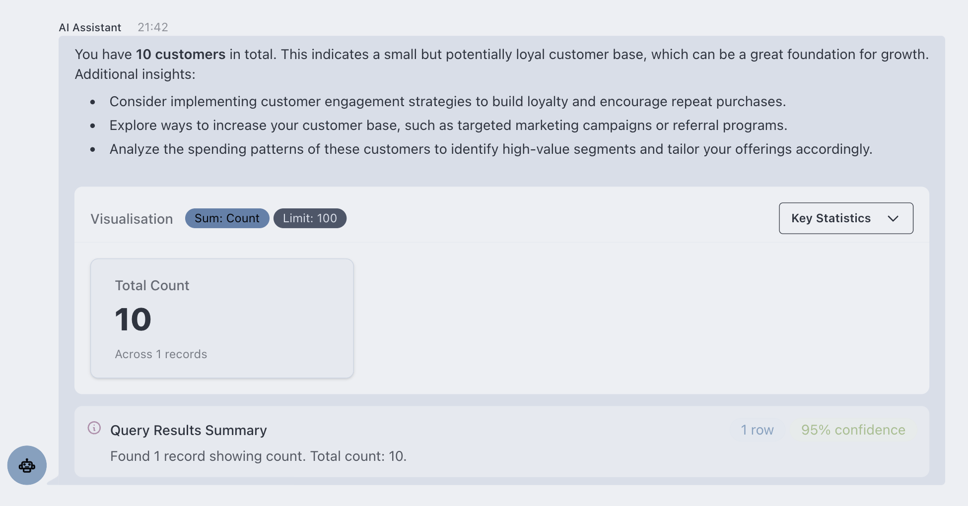Click the Query Results Summary heading

[x=189, y=431]
